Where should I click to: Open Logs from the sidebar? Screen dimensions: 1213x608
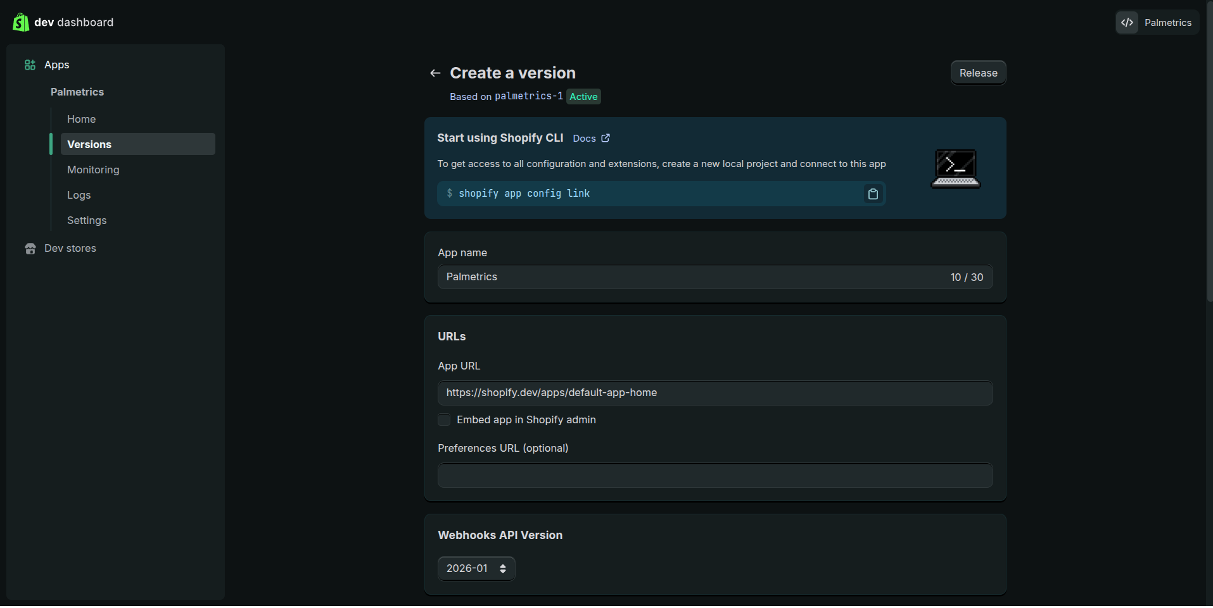coord(79,195)
